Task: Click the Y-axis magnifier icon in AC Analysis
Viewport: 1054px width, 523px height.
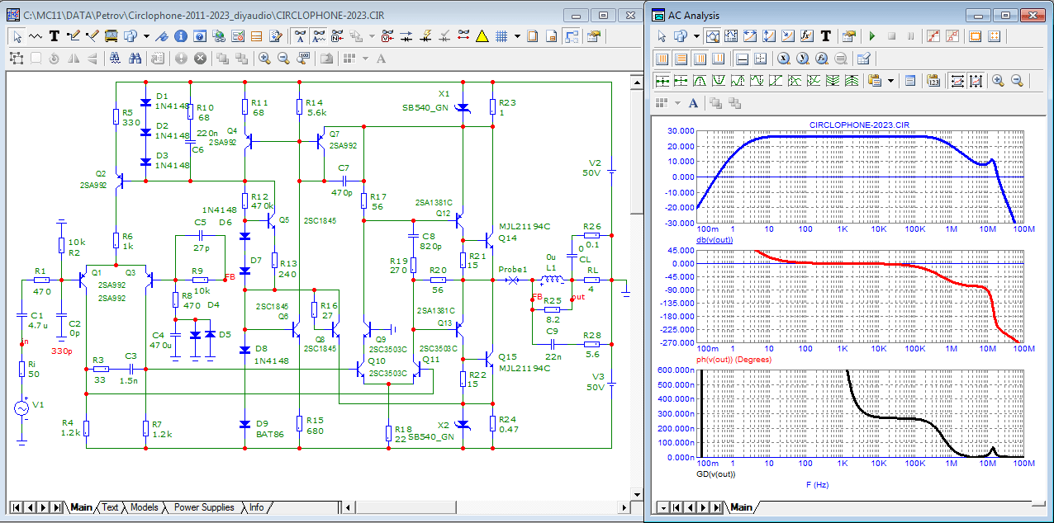Action: (802, 59)
